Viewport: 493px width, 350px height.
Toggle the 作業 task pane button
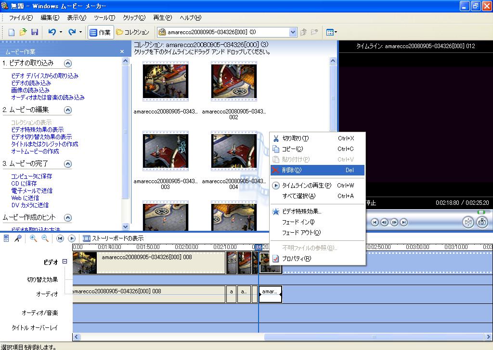click(100, 32)
